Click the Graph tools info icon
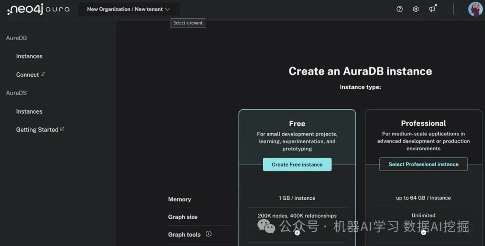The image size is (485, 246). (208, 233)
